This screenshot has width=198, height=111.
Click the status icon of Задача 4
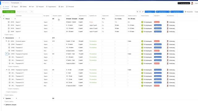click(9, 31)
